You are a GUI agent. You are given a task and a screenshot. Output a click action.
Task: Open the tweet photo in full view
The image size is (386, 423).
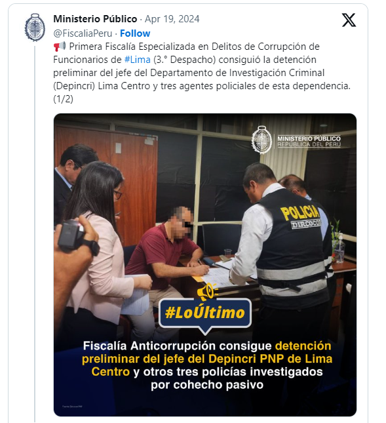point(205,265)
